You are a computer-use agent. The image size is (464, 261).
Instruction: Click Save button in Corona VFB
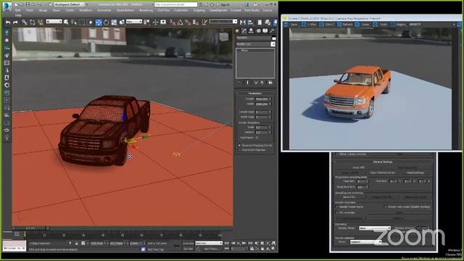(x=291, y=25)
